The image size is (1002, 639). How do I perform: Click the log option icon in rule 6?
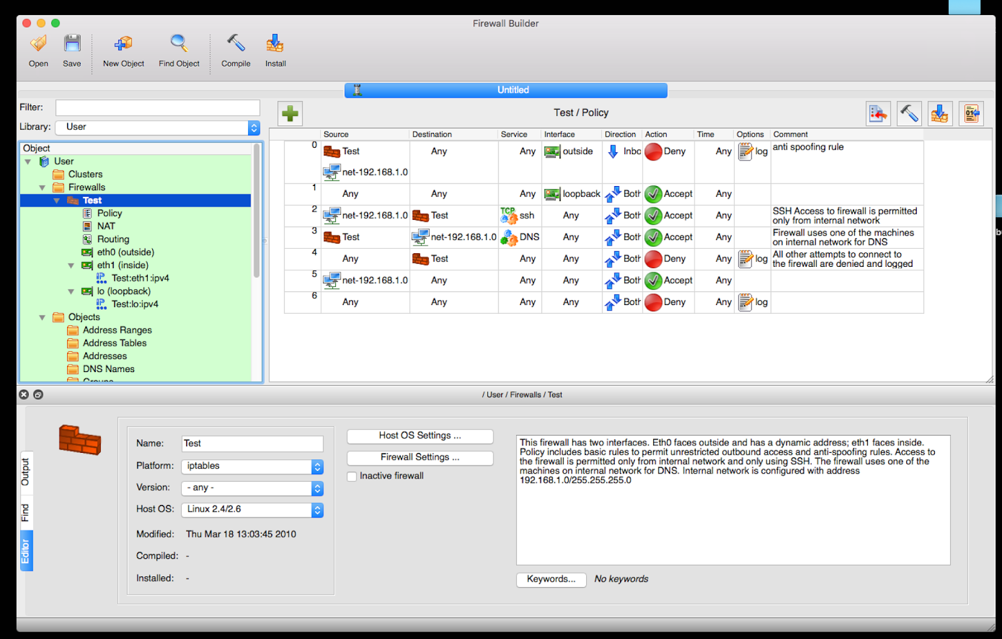click(x=745, y=303)
